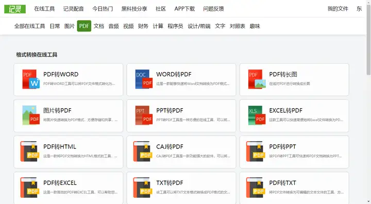371x204 pixels.
Task: Click the PDF转HTML book icon
Action: [x=30, y=151]
